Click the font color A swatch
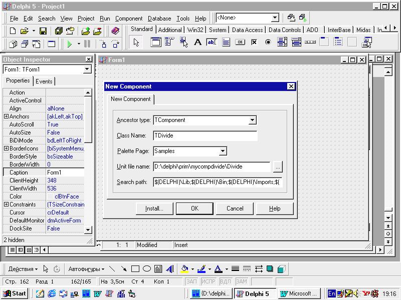The image size is (401, 300). point(218,269)
